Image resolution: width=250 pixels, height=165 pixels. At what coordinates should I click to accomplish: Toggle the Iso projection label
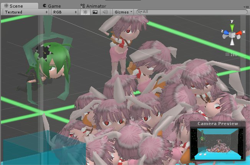pos(231,54)
